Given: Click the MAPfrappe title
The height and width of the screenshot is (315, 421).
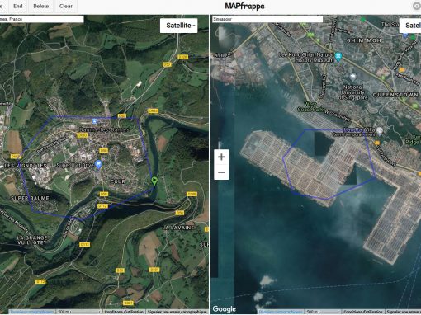Looking at the screenshot, I should coord(244,6).
